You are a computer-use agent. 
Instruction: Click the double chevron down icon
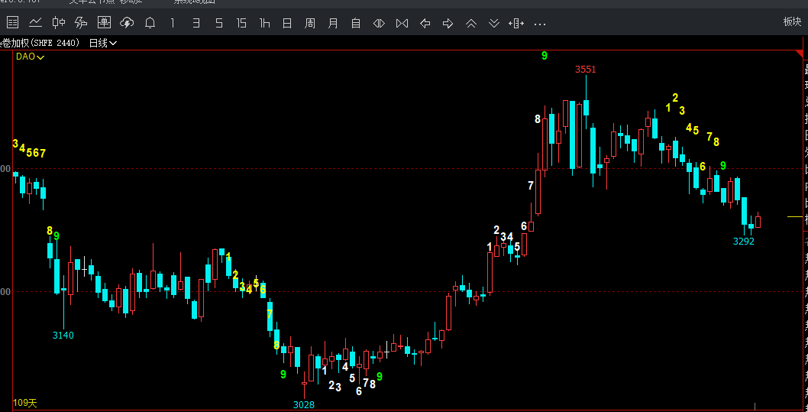pyautogui.click(x=493, y=23)
